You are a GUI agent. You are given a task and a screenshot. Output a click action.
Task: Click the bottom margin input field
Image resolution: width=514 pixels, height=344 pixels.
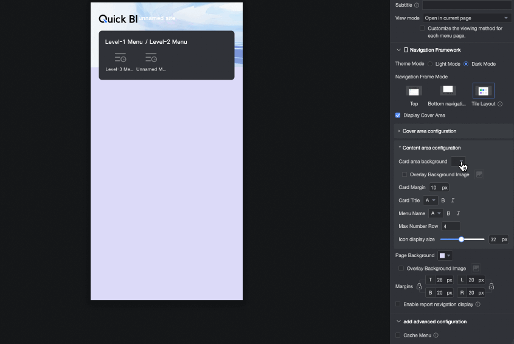(x=440, y=293)
